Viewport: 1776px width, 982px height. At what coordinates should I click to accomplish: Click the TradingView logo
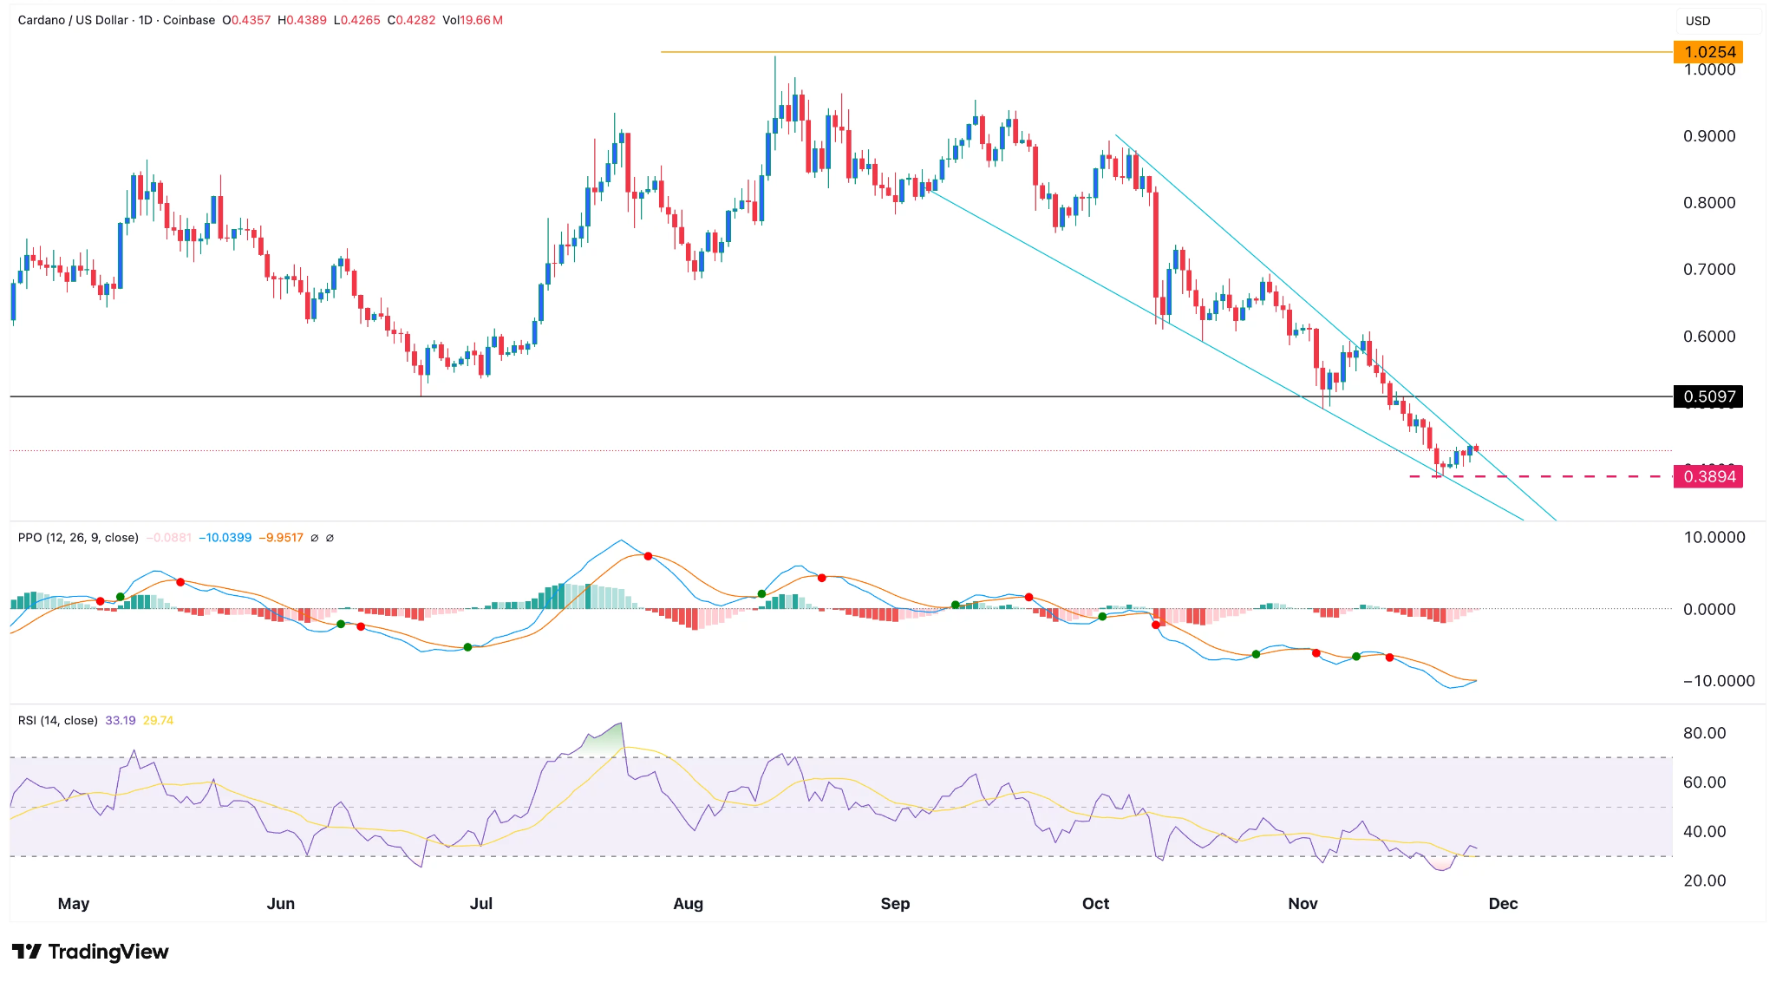(90, 952)
